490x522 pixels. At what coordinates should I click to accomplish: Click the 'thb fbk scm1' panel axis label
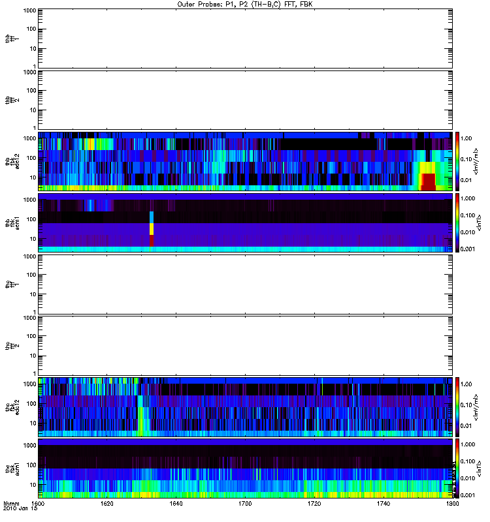click(x=12, y=223)
